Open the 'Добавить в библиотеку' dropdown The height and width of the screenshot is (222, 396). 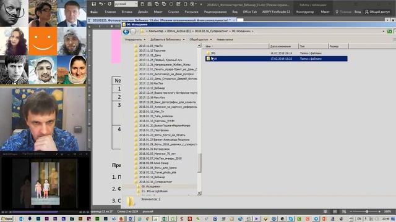(x=168, y=39)
